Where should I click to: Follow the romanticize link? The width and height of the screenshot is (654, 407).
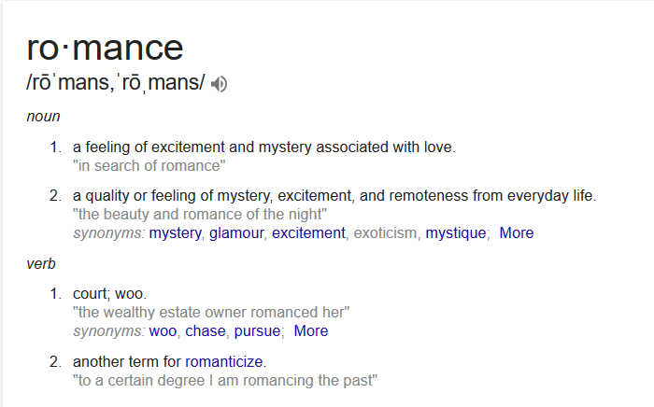click(224, 361)
